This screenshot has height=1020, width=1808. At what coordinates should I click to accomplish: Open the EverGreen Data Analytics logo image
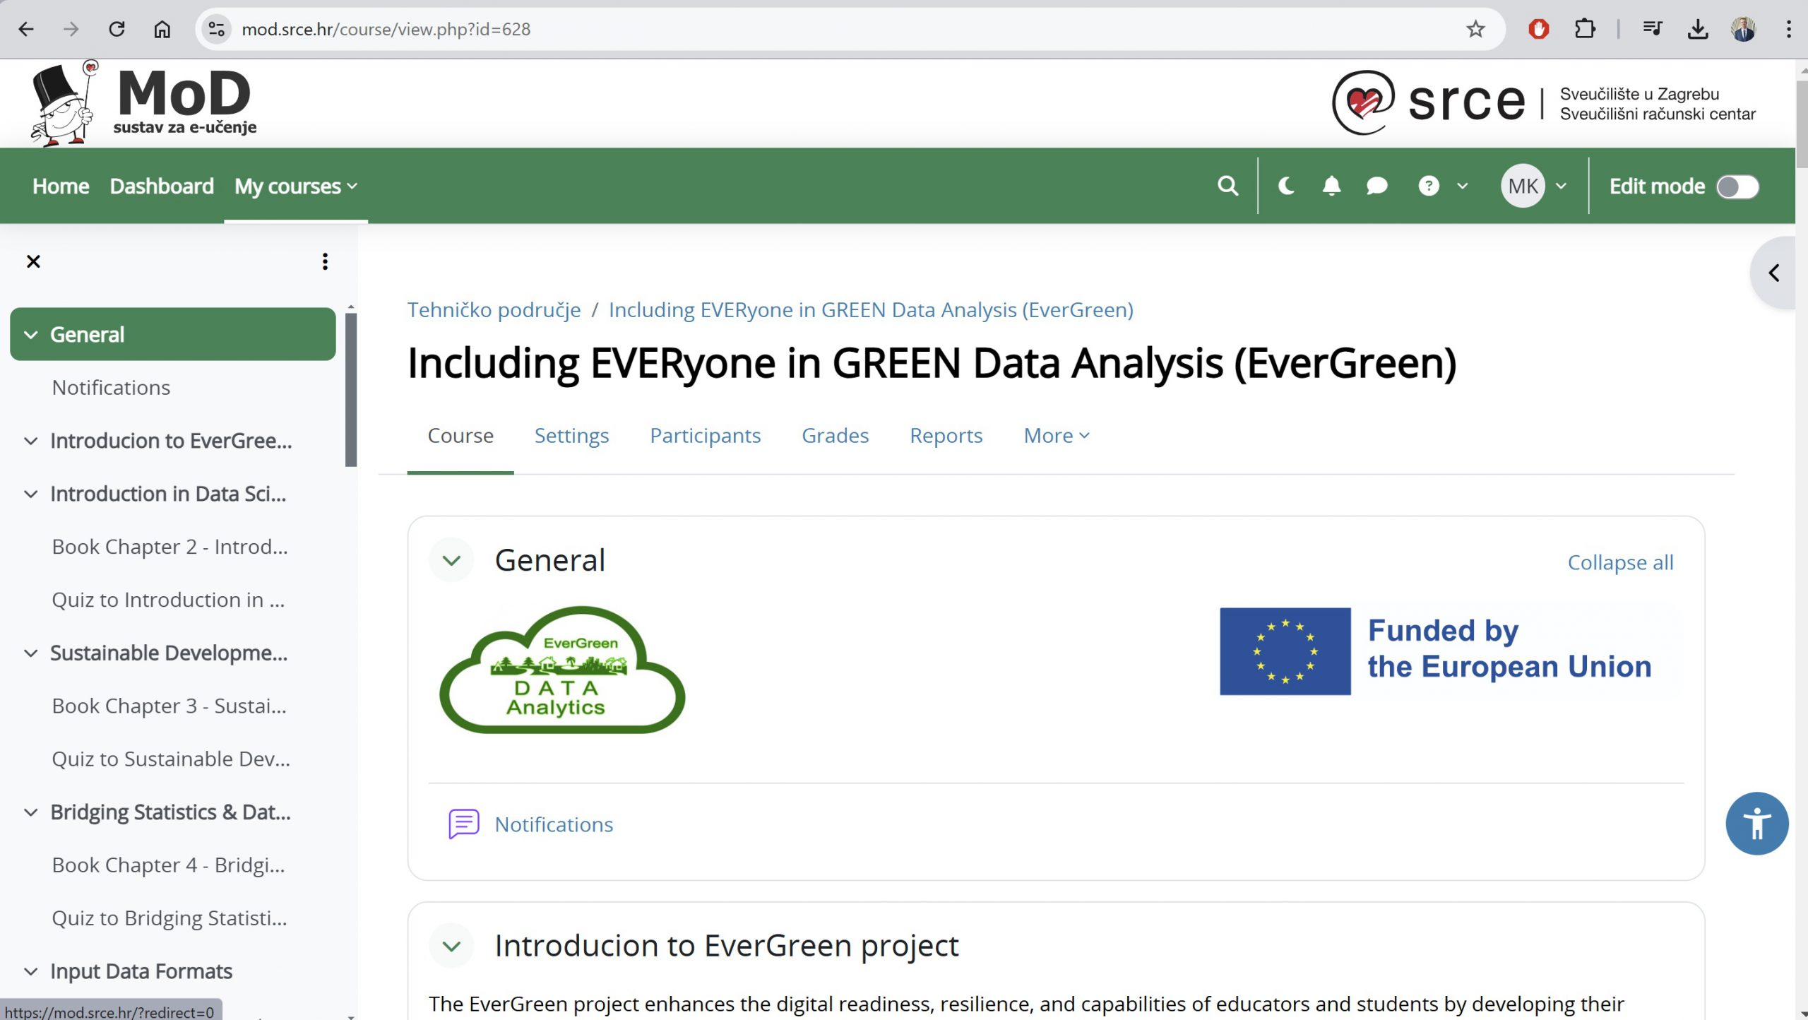click(x=562, y=669)
